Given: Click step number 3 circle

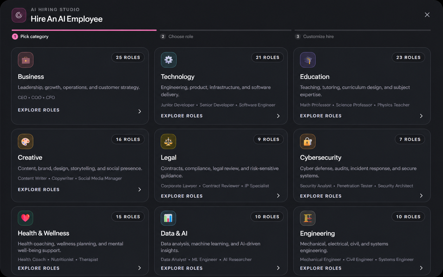Looking at the screenshot, I should pyautogui.click(x=298, y=37).
